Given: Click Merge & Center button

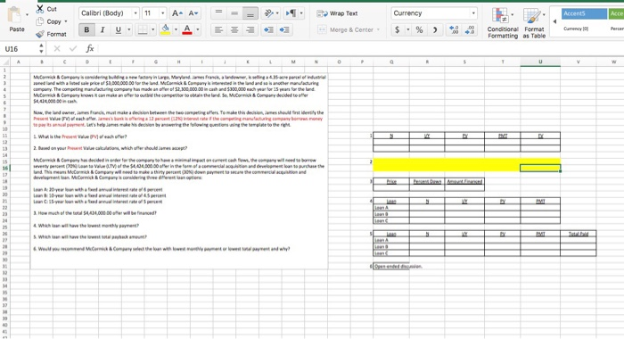Looking at the screenshot, I should point(349,29).
